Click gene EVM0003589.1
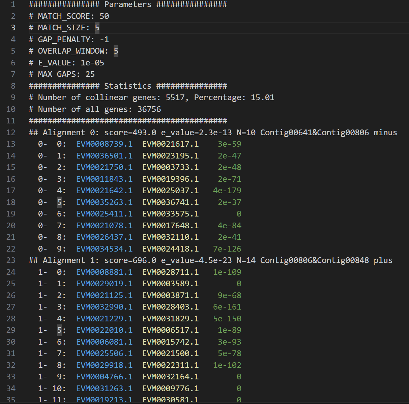This screenshot has height=404, width=409. click(170, 284)
